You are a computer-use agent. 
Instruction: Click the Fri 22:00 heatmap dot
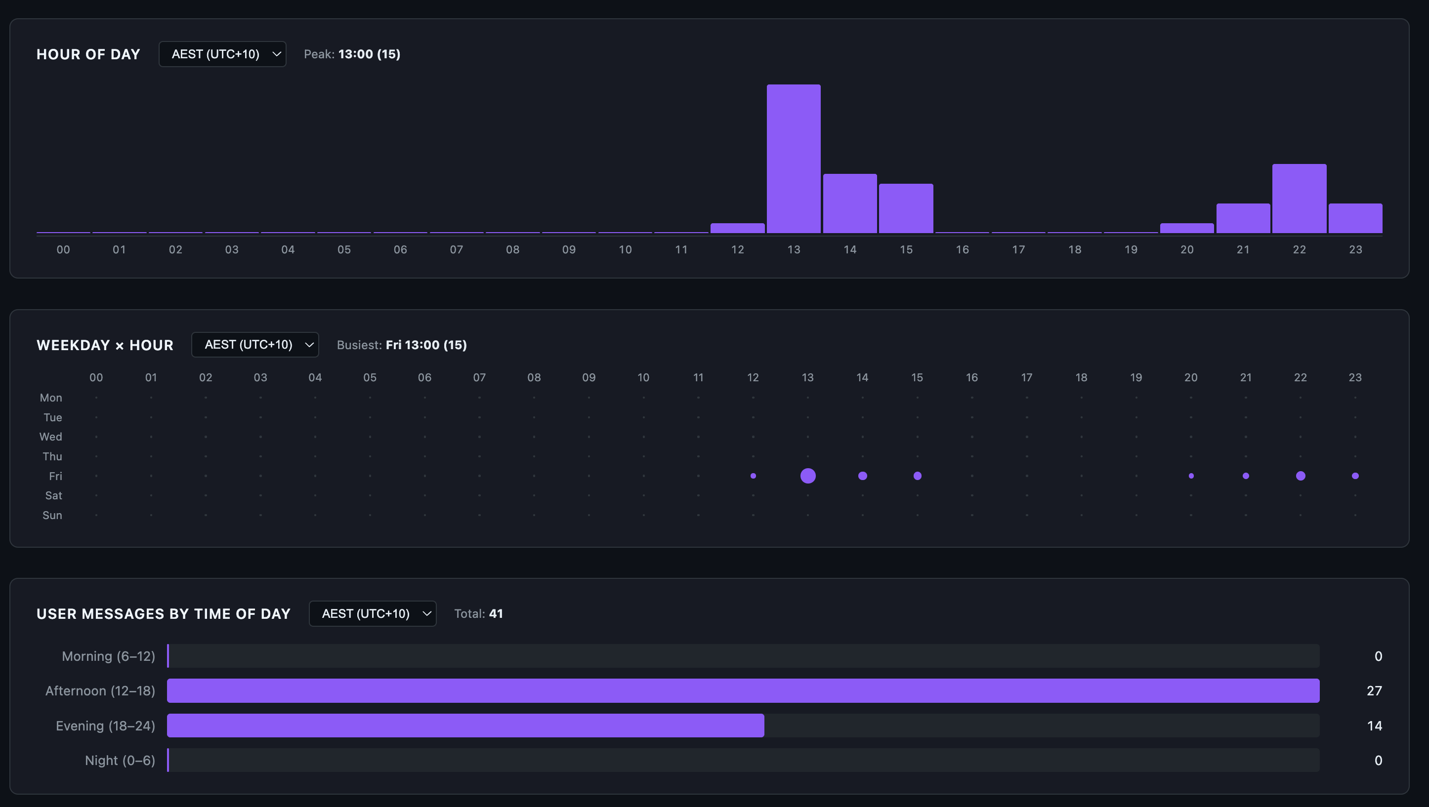pos(1301,476)
